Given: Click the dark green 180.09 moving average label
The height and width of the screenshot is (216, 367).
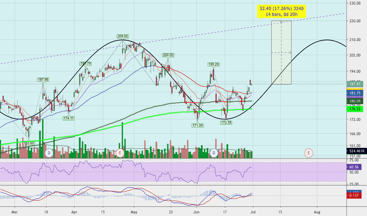Looking at the screenshot, I should (x=355, y=101).
